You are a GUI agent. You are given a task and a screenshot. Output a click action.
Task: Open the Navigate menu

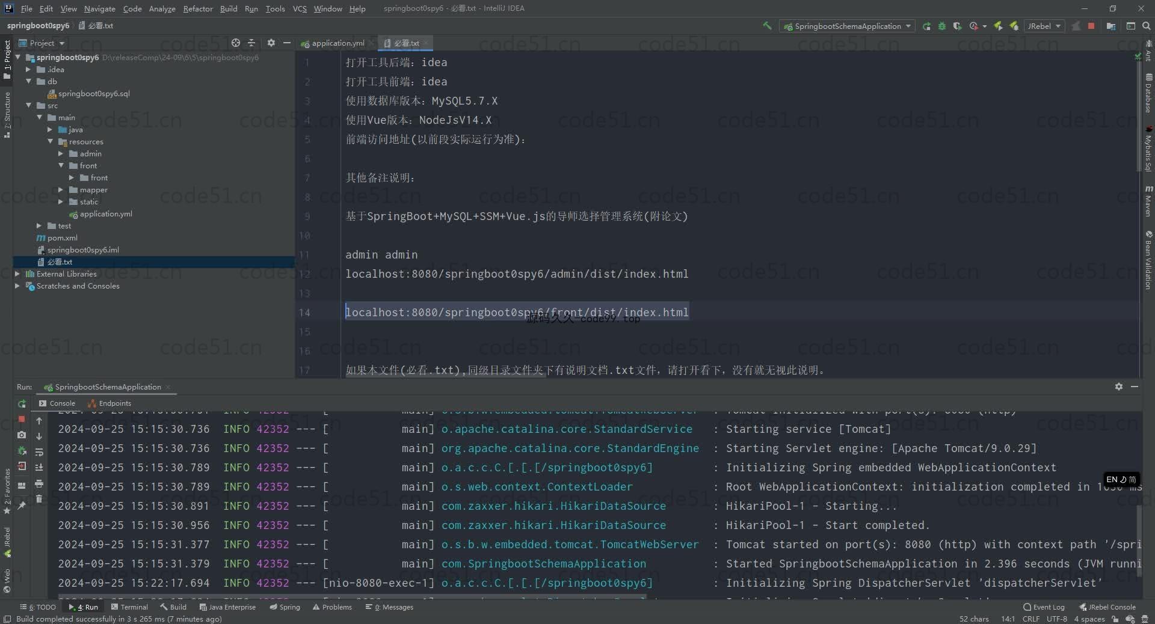(x=99, y=8)
